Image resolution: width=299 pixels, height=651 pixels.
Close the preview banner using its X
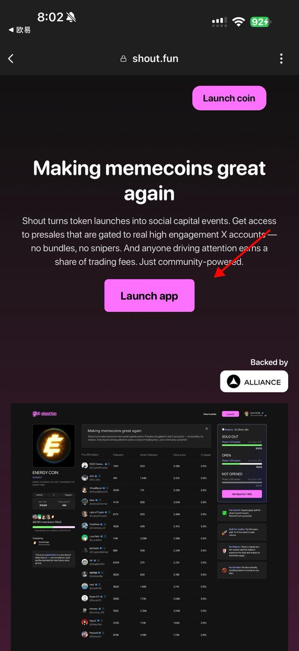(206, 429)
